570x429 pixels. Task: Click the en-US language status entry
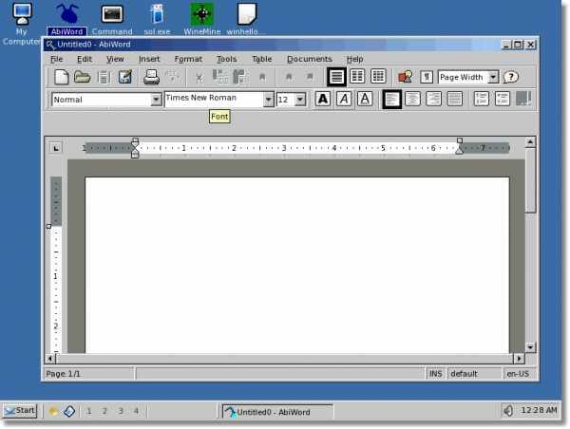(x=519, y=374)
